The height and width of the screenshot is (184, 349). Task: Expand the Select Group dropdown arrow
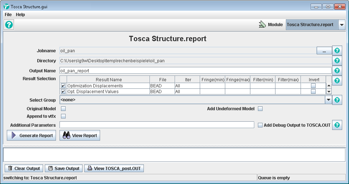[329, 100]
